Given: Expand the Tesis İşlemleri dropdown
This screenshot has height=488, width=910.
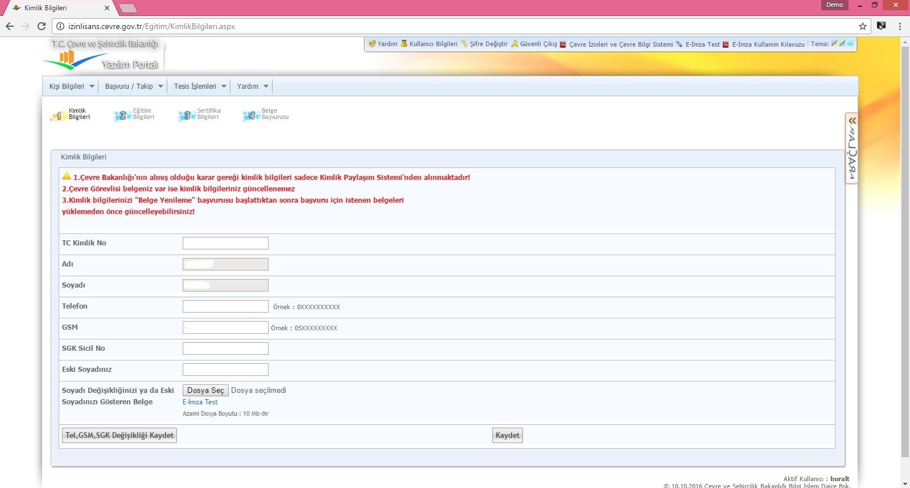Looking at the screenshot, I should pyautogui.click(x=200, y=87).
